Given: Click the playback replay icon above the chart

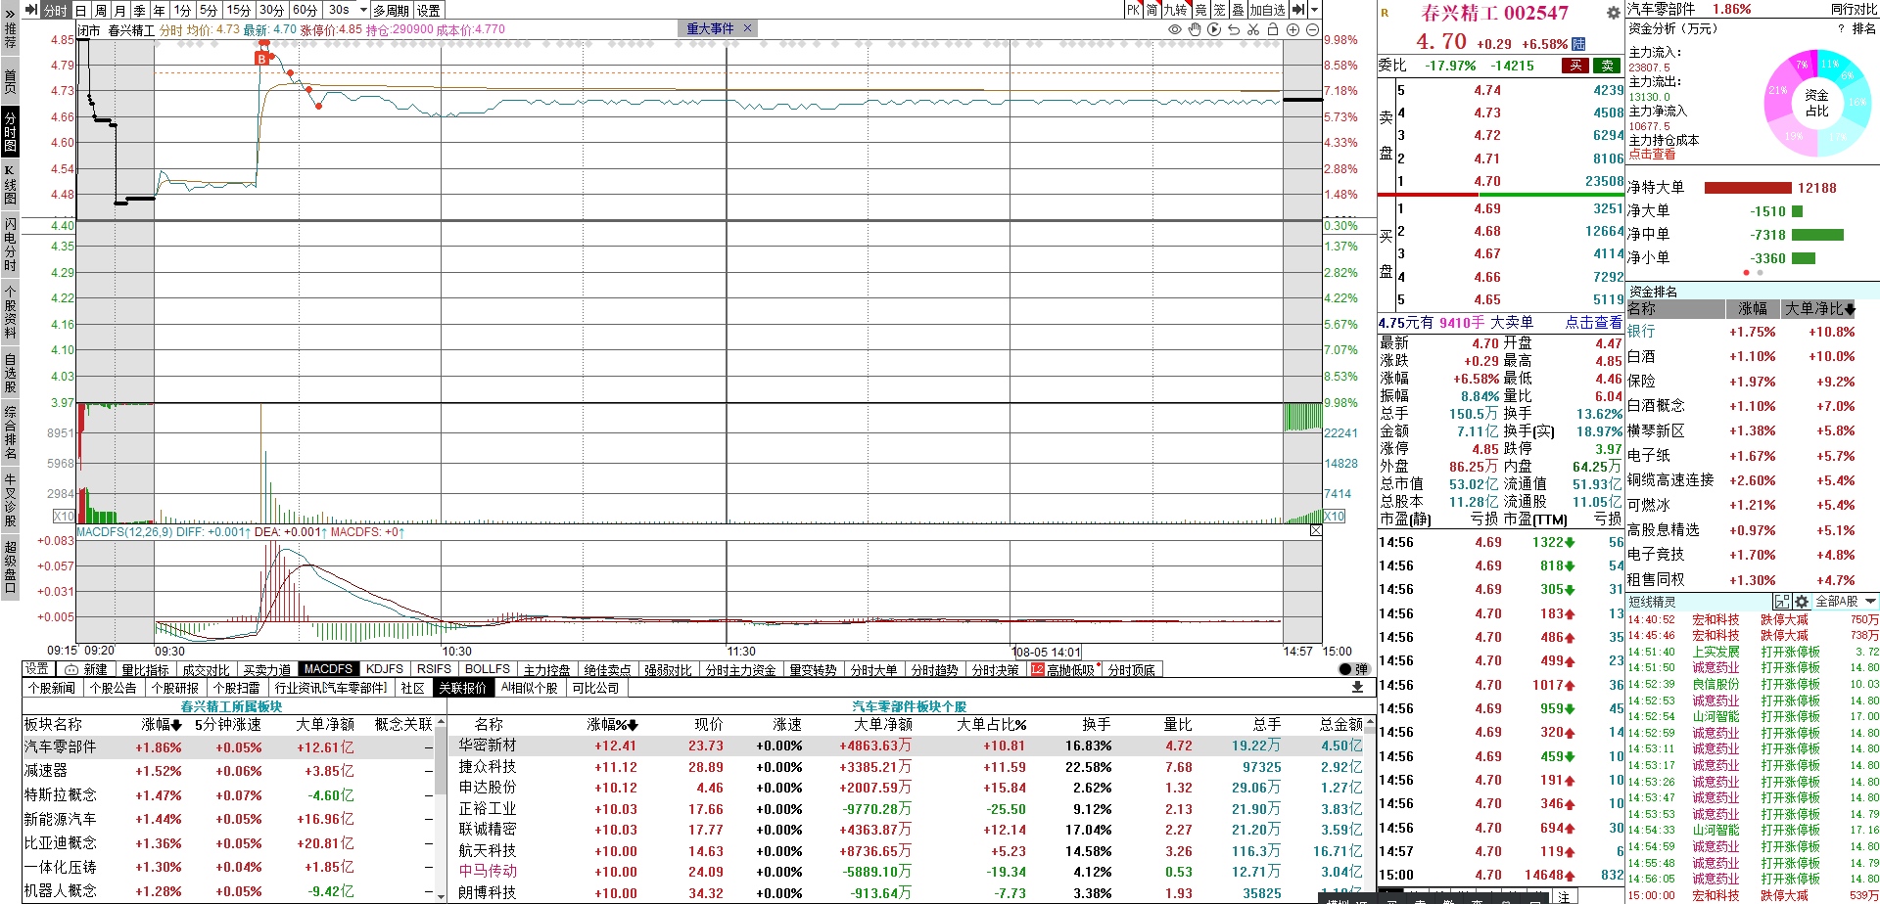Looking at the screenshot, I should point(1214,29).
